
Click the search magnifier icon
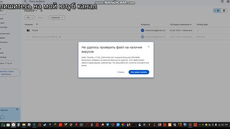(25, 1)
